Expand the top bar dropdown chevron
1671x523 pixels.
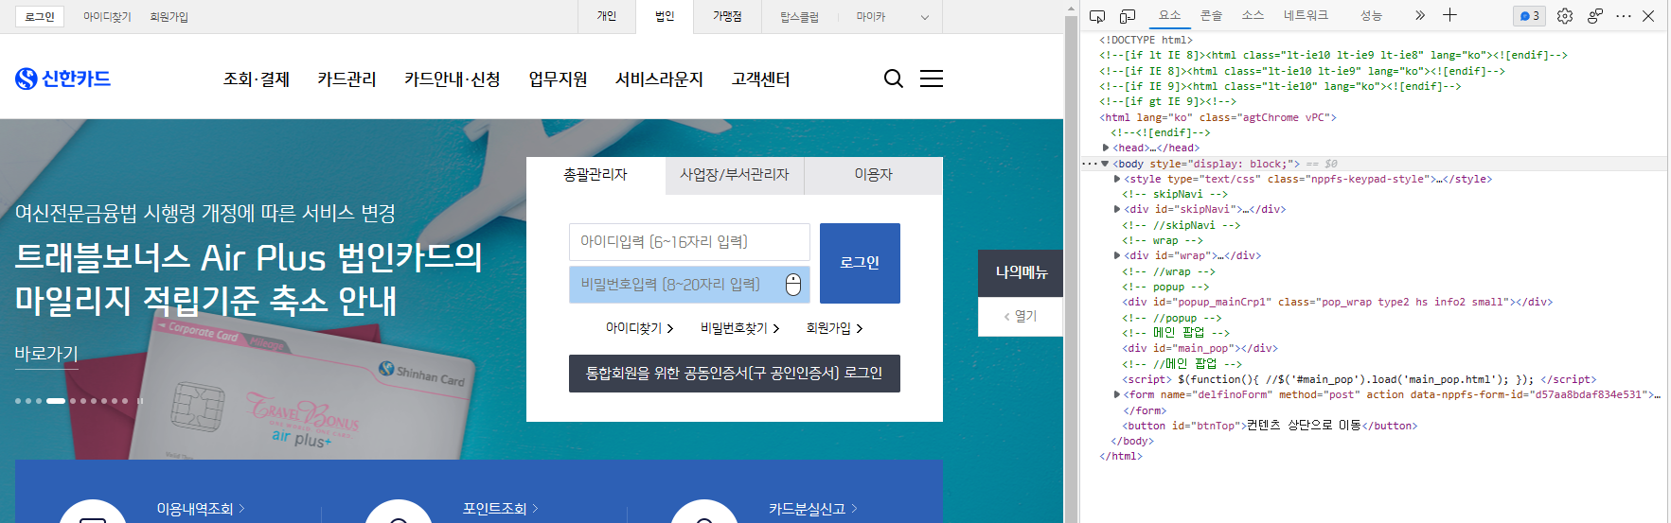pos(925,17)
